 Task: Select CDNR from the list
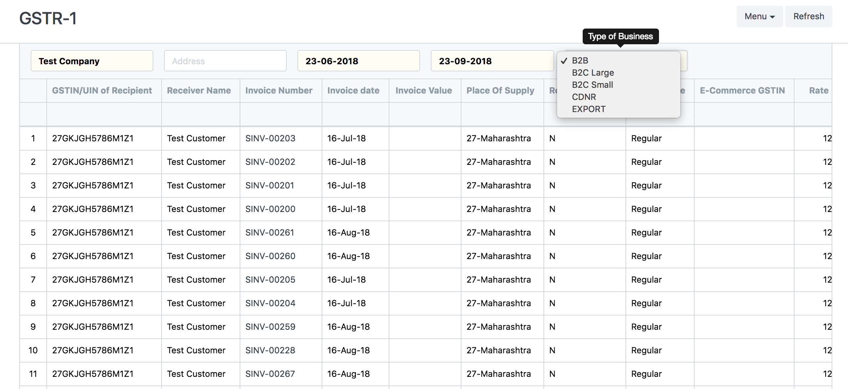click(x=618, y=97)
